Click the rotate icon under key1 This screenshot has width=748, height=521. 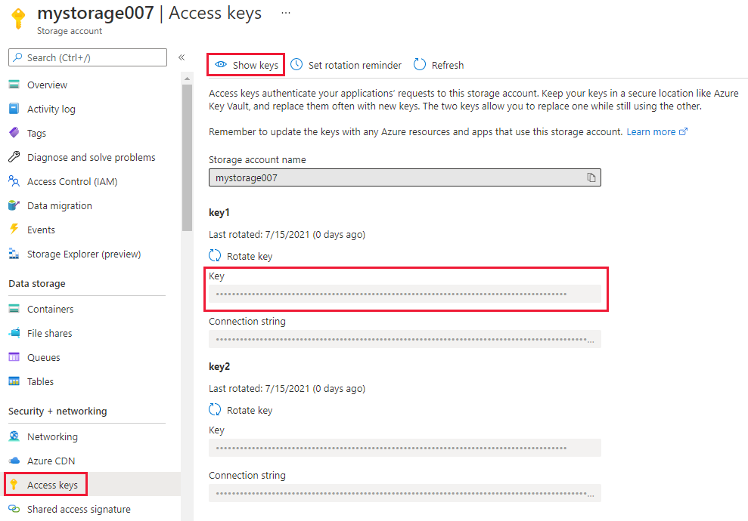click(x=215, y=256)
